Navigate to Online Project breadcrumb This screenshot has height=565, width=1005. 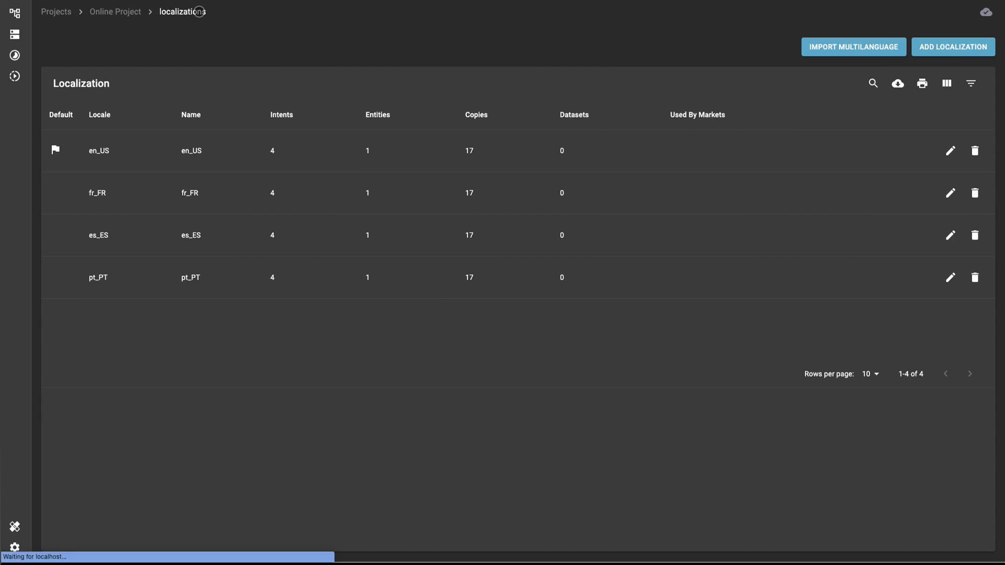(x=115, y=12)
